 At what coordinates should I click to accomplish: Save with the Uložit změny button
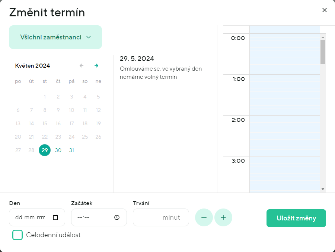[x=296, y=218]
